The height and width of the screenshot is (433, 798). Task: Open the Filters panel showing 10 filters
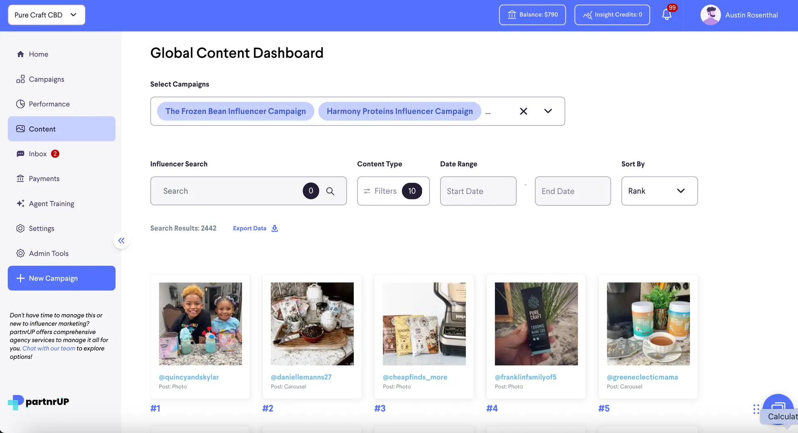point(393,191)
